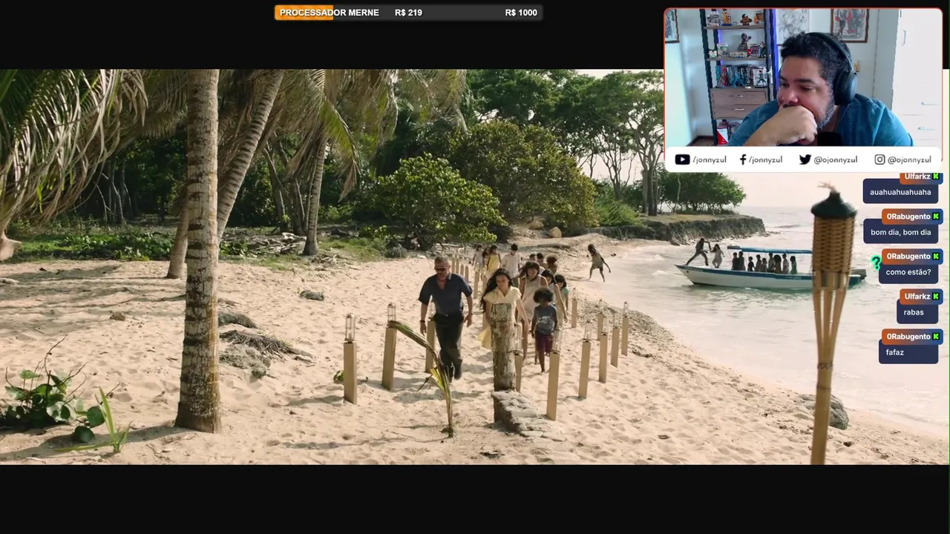Click the 'fafaz' chat message
950x534 pixels.
click(x=908, y=352)
